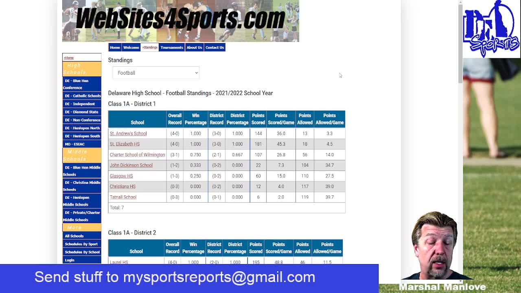This screenshot has width=521, height=293.
Task: Open DE - Non-Conference sidebar item
Action: pos(82,120)
